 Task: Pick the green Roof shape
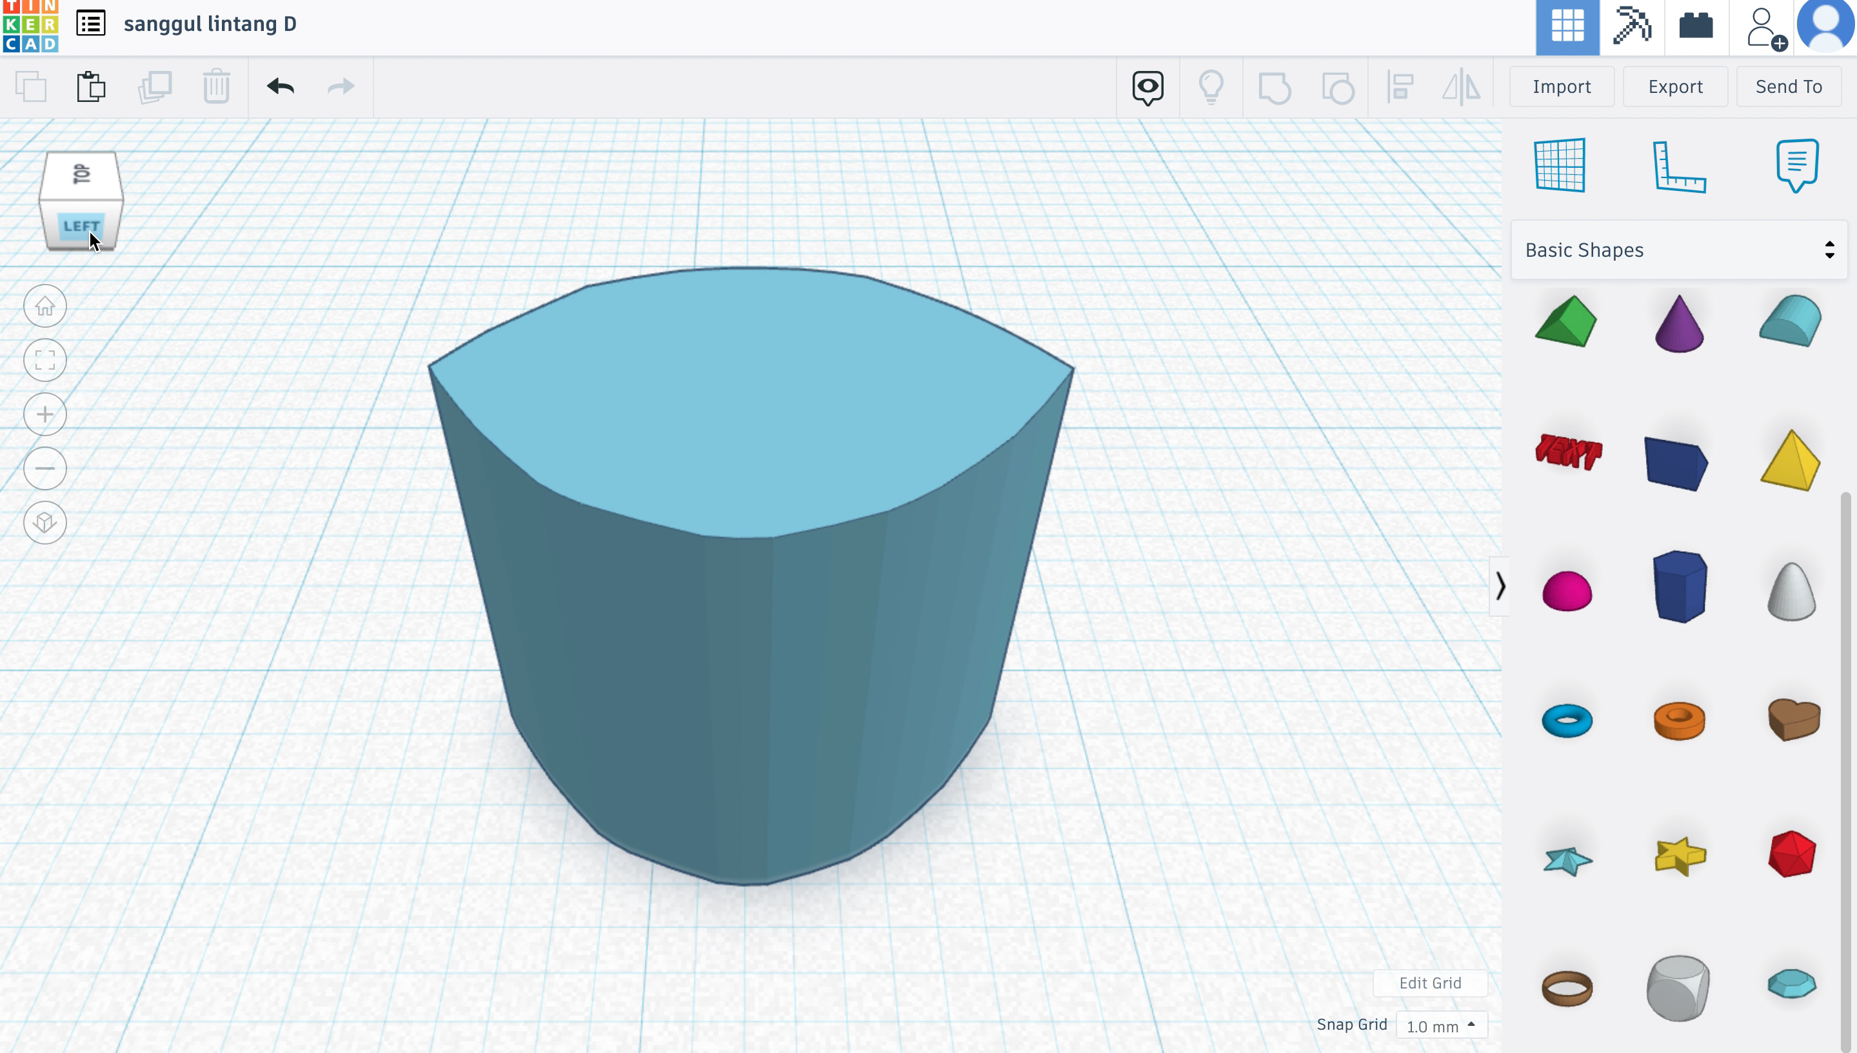coord(1565,321)
